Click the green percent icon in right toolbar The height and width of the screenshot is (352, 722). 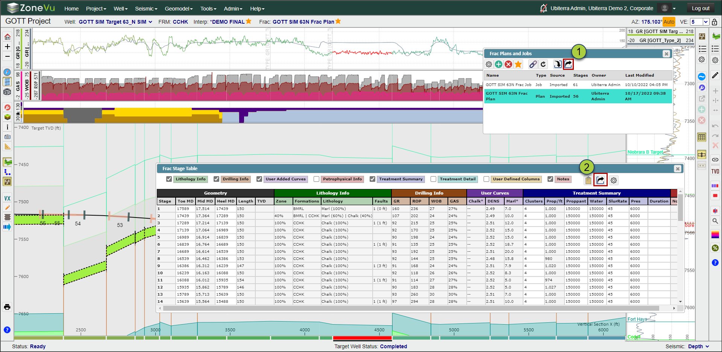(715, 248)
